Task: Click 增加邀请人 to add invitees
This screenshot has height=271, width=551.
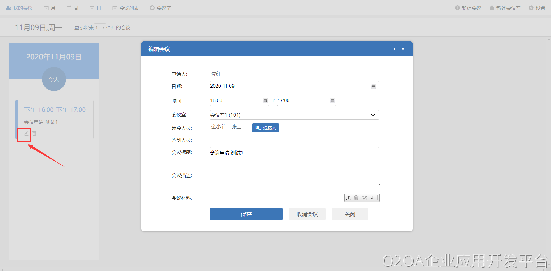Action: click(x=265, y=128)
